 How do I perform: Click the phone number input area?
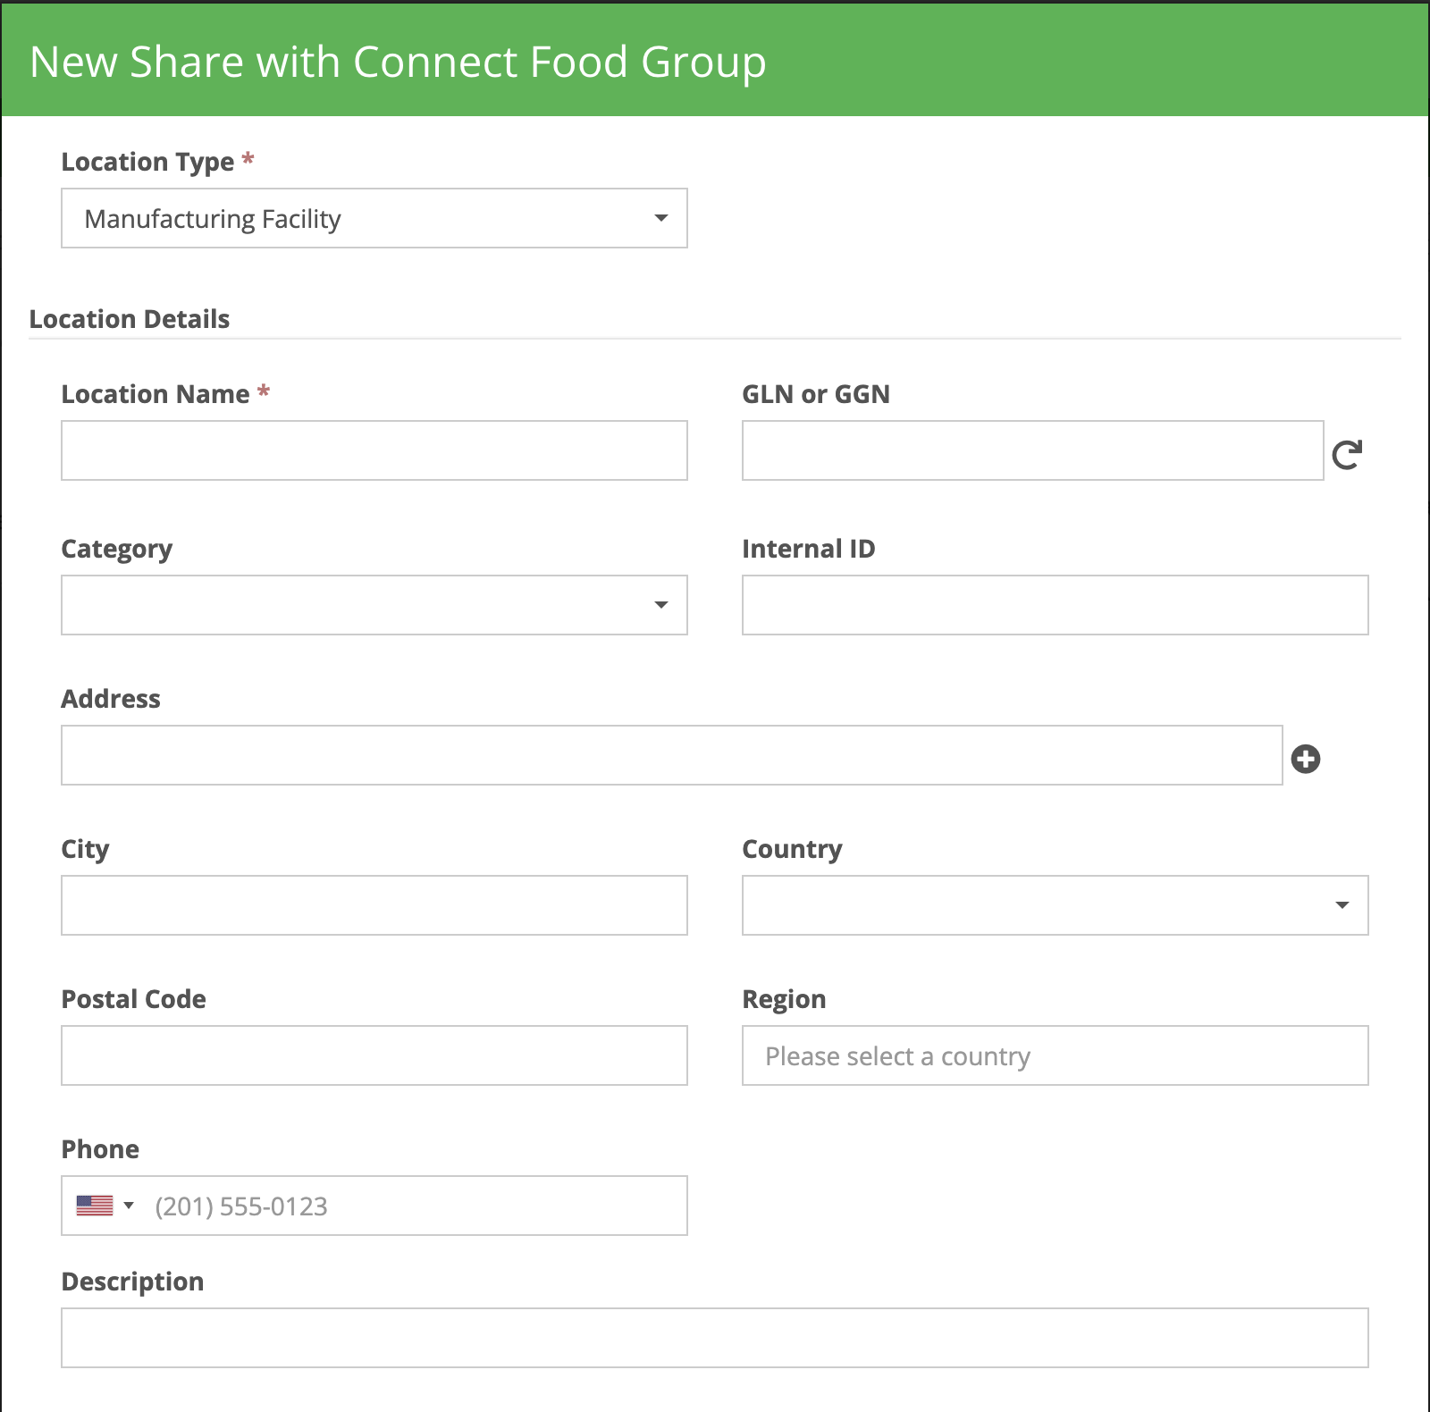click(411, 1206)
